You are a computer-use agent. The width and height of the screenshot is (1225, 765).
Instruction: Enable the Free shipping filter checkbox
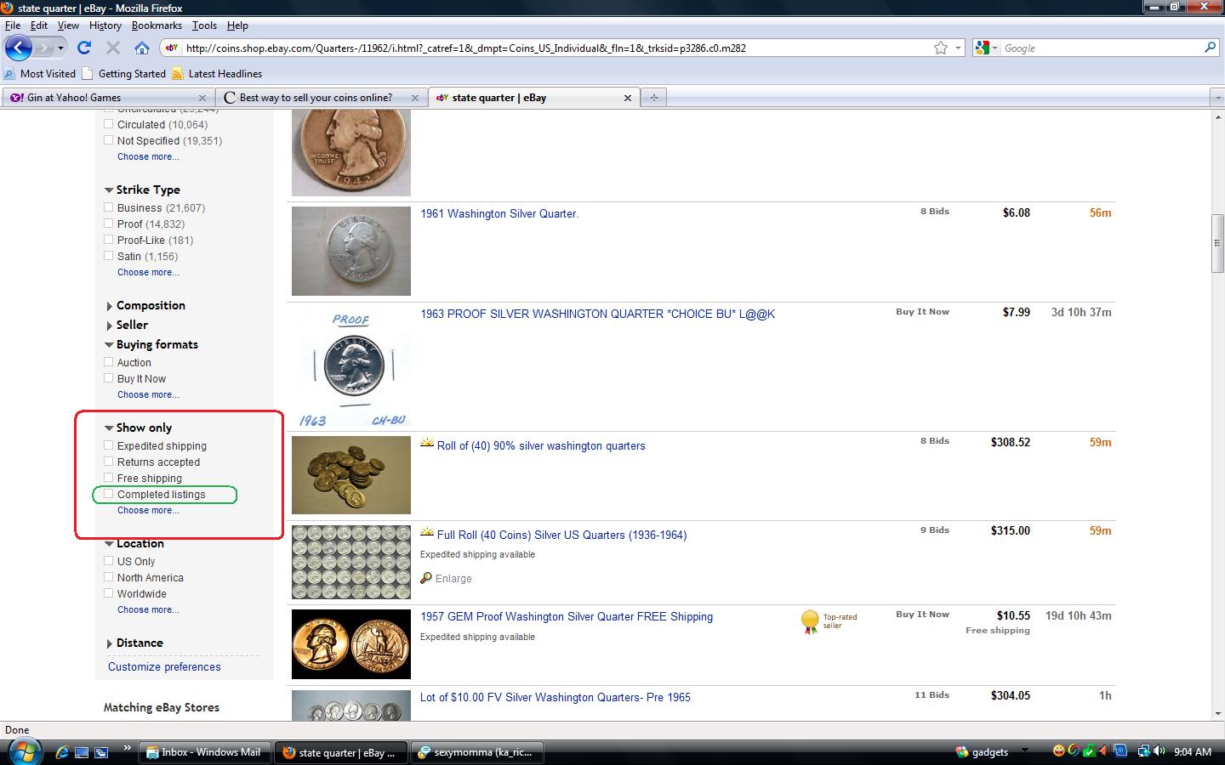[108, 478]
